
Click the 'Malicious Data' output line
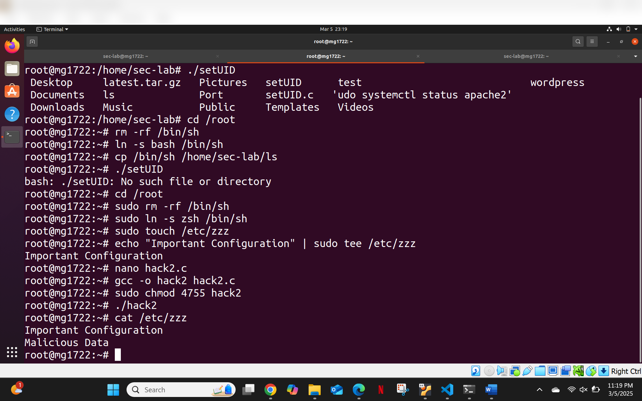click(67, 342)
